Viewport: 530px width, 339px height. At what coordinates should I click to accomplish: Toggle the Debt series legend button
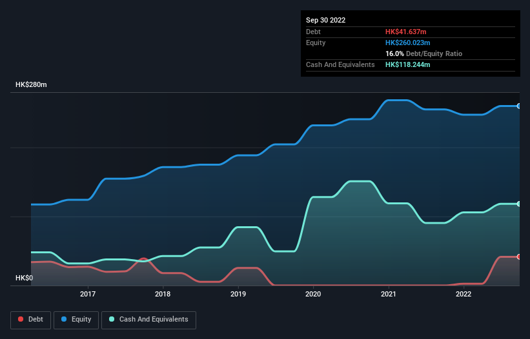tap(31, 320)
